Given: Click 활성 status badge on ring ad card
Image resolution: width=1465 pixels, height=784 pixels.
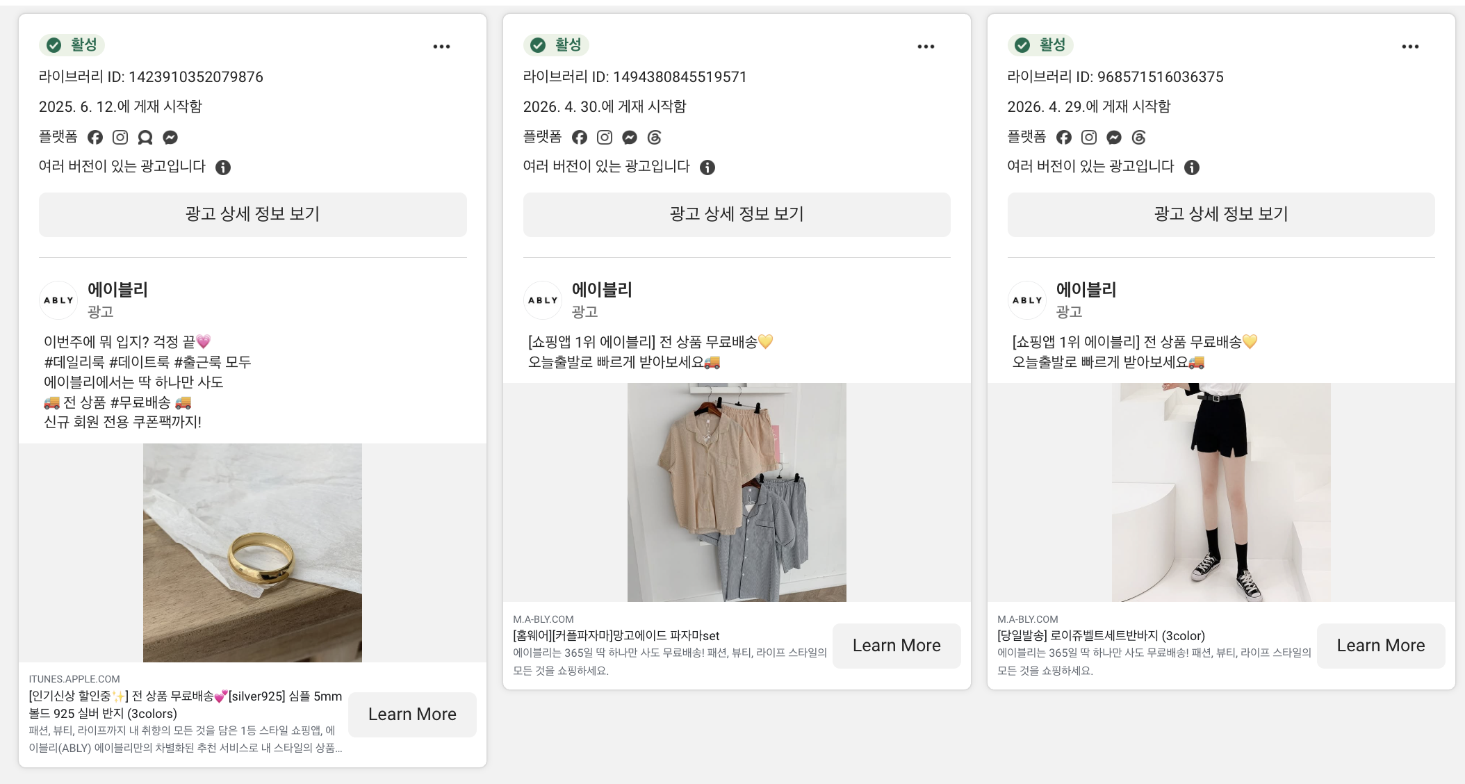Looking at the screenshot, I should [x=72, y=44].
